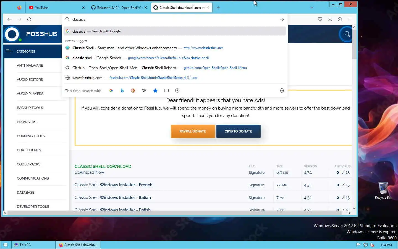Click the Action Center flag tray icon

pyautogui.click(x=358, y=245)
